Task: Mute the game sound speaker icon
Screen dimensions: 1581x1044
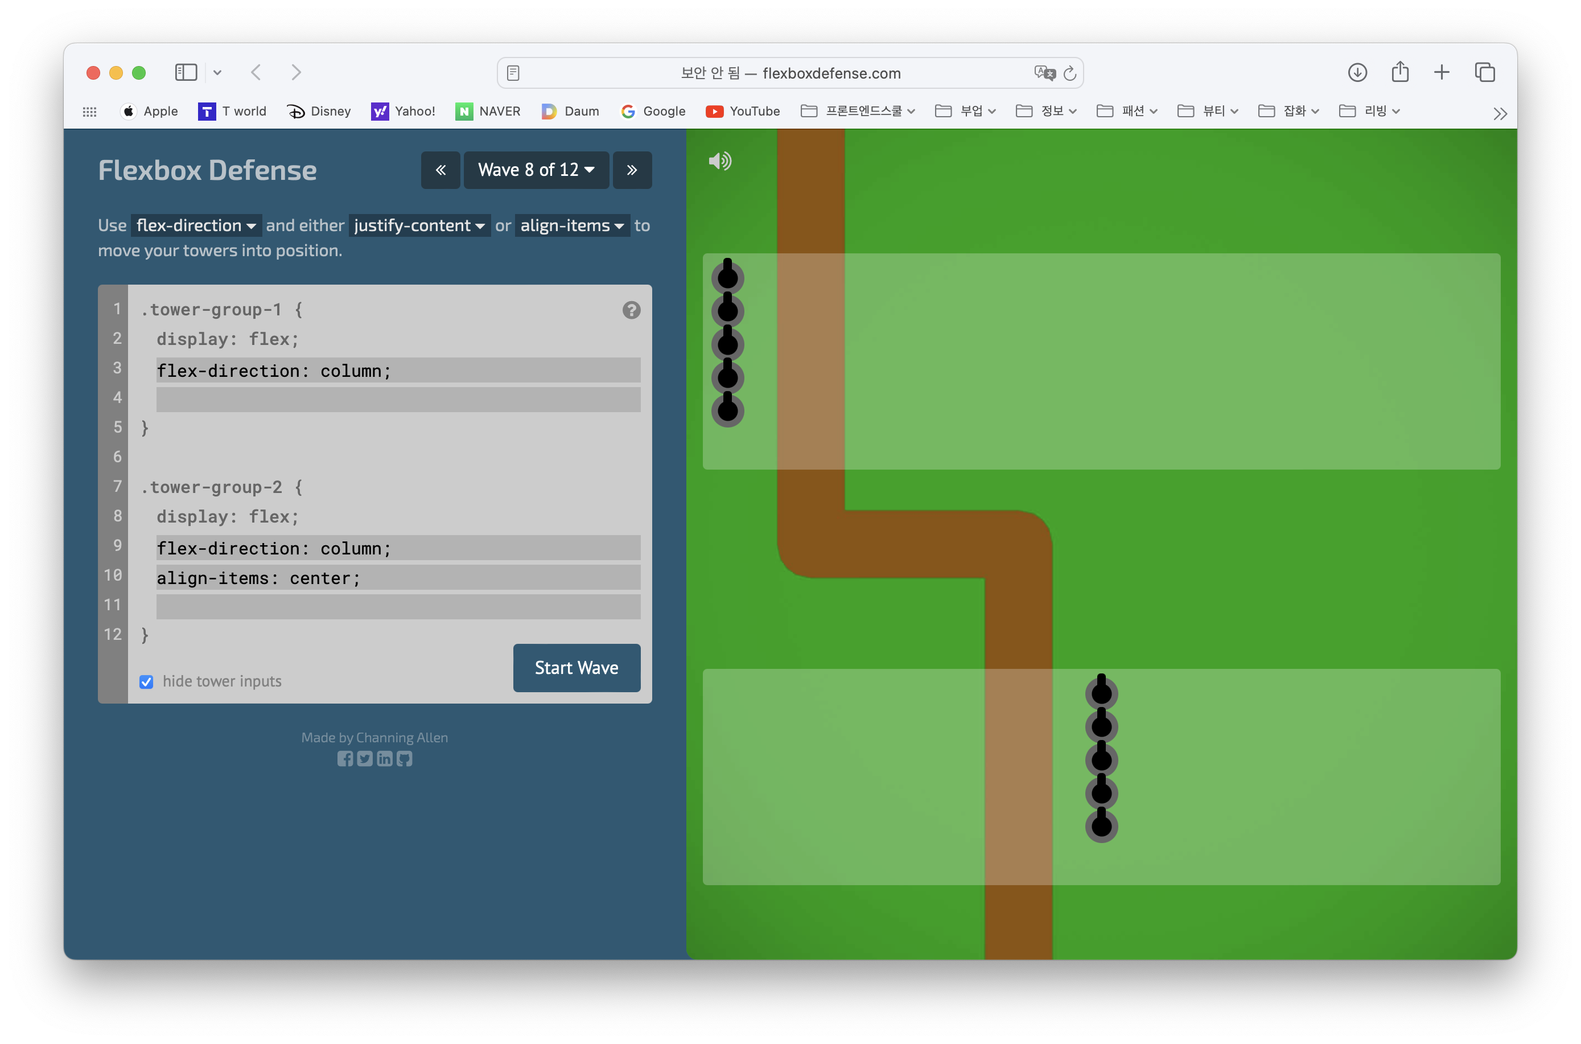Action: [719, 161]
